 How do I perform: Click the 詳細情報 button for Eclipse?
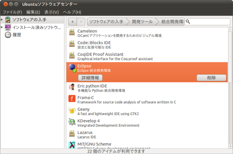point(90,78)
